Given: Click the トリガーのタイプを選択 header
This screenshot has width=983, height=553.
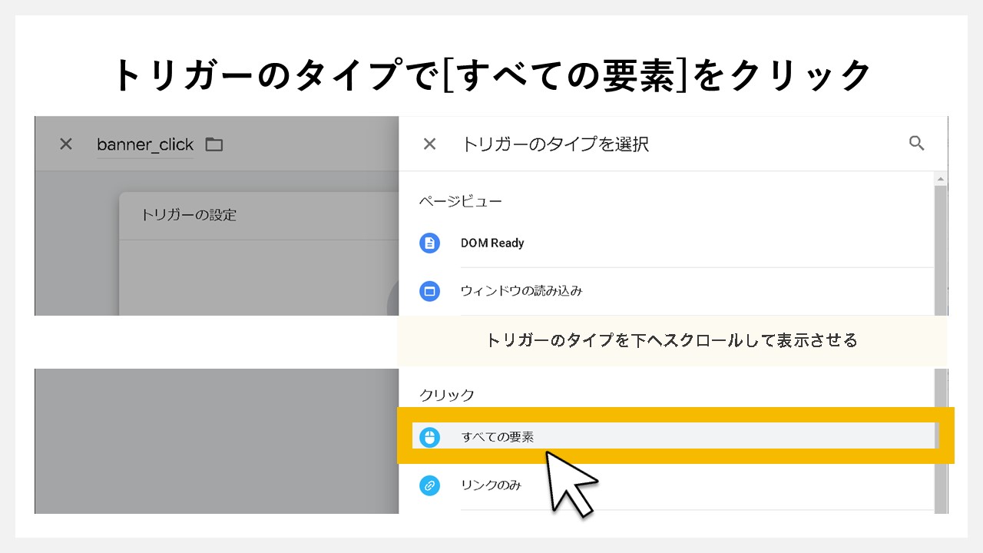Looking at the screenshot, I should pyautogui.click(x=557, y=144).
